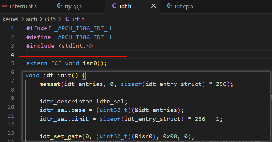272x142 pixels.
Task: Switch to the interrupt.s tab
Action: pyautogui.click(x=24, y=6)
